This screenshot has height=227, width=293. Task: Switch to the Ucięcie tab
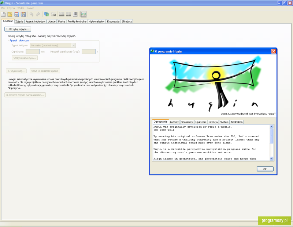point(52,22)
